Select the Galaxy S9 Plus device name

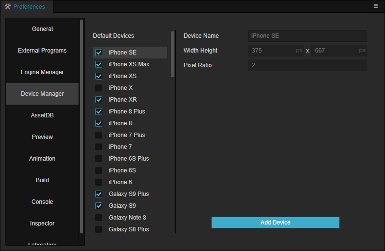click(129, 194)
